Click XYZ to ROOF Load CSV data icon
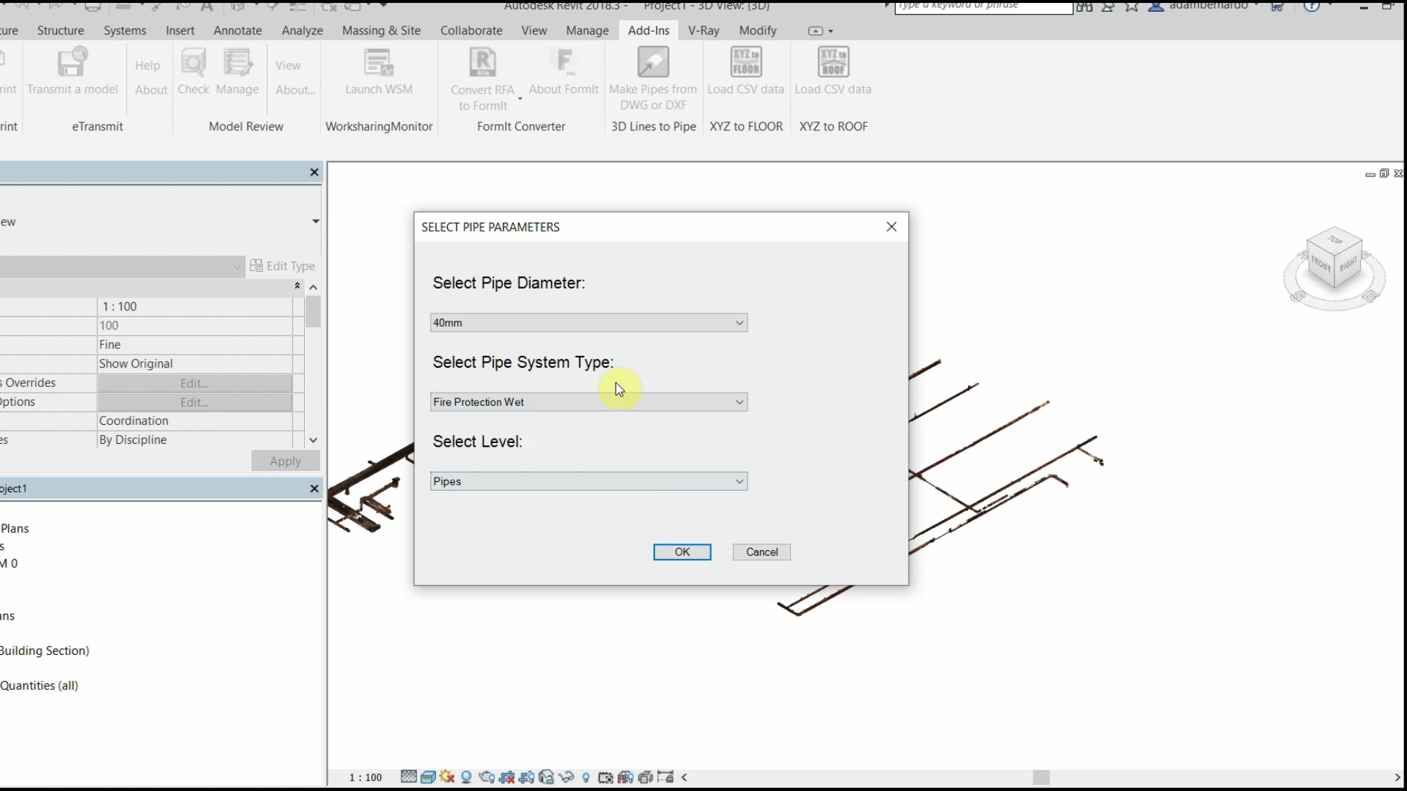The image size is (1407, 791). tap(833, 63)
